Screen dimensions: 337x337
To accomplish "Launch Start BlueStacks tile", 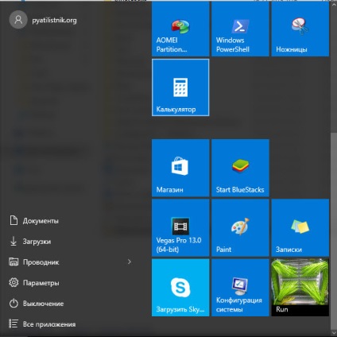I will coord(240,168).
